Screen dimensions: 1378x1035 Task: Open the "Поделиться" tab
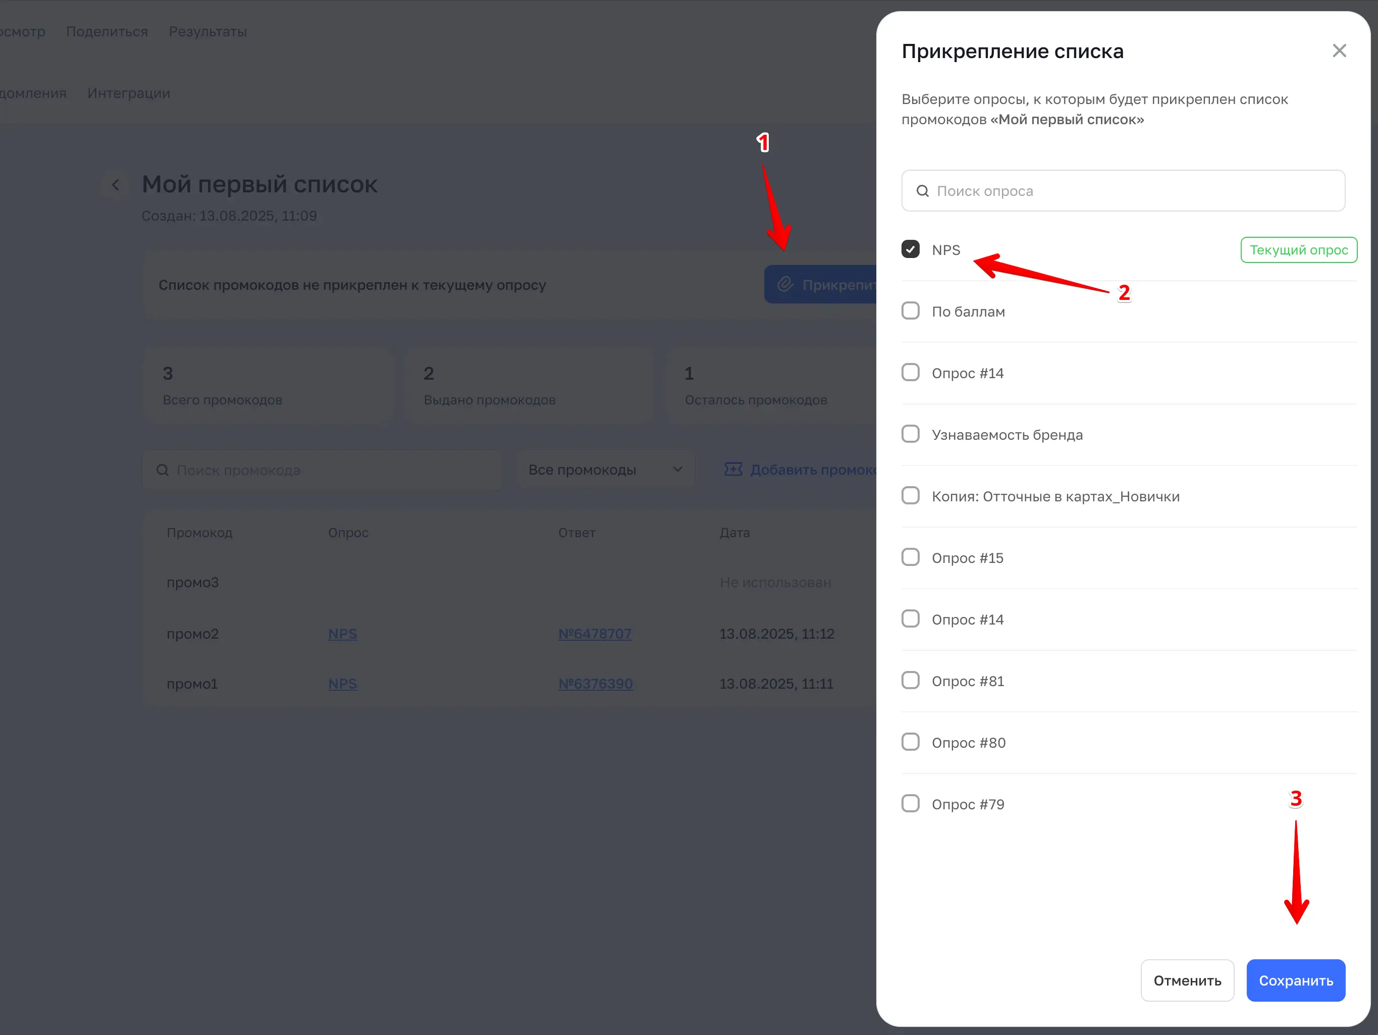click(107, 32)
